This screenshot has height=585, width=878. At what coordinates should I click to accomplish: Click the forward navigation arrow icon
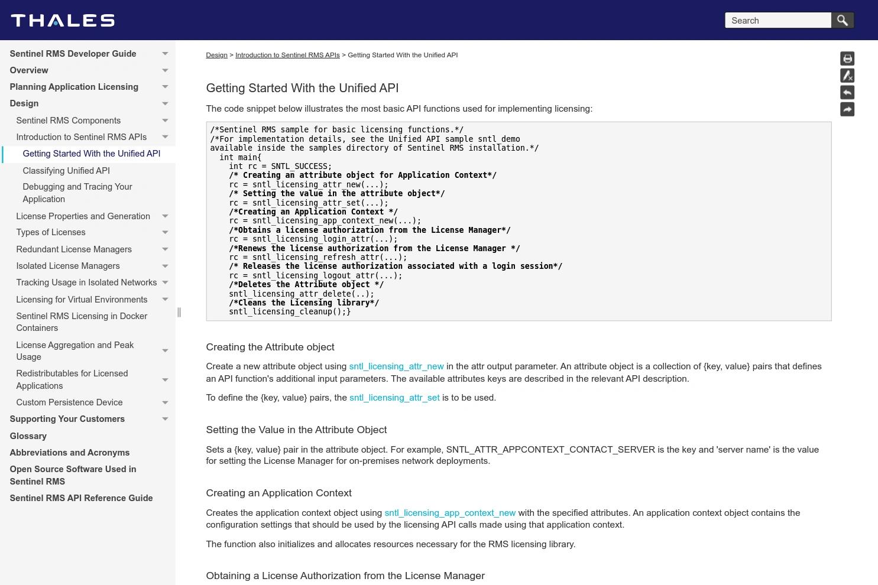(847, 109)
